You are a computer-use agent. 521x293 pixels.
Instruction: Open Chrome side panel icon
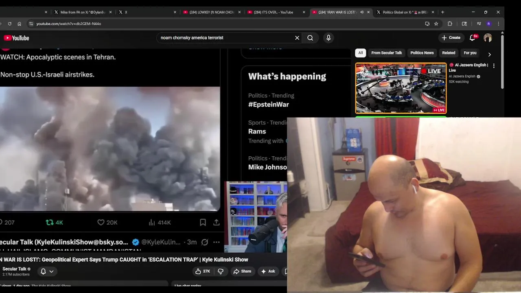point(464,24)
